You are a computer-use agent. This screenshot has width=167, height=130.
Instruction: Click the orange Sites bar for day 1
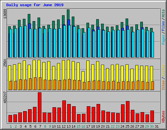click(x=11, y=85)
